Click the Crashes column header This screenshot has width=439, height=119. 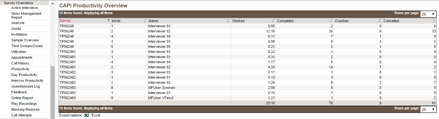[x=341, y=21]
